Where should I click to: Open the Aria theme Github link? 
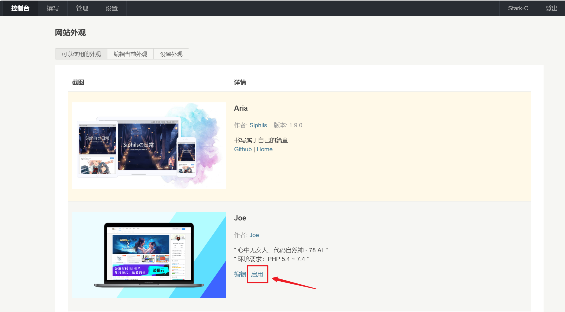(x=243, y=149)
